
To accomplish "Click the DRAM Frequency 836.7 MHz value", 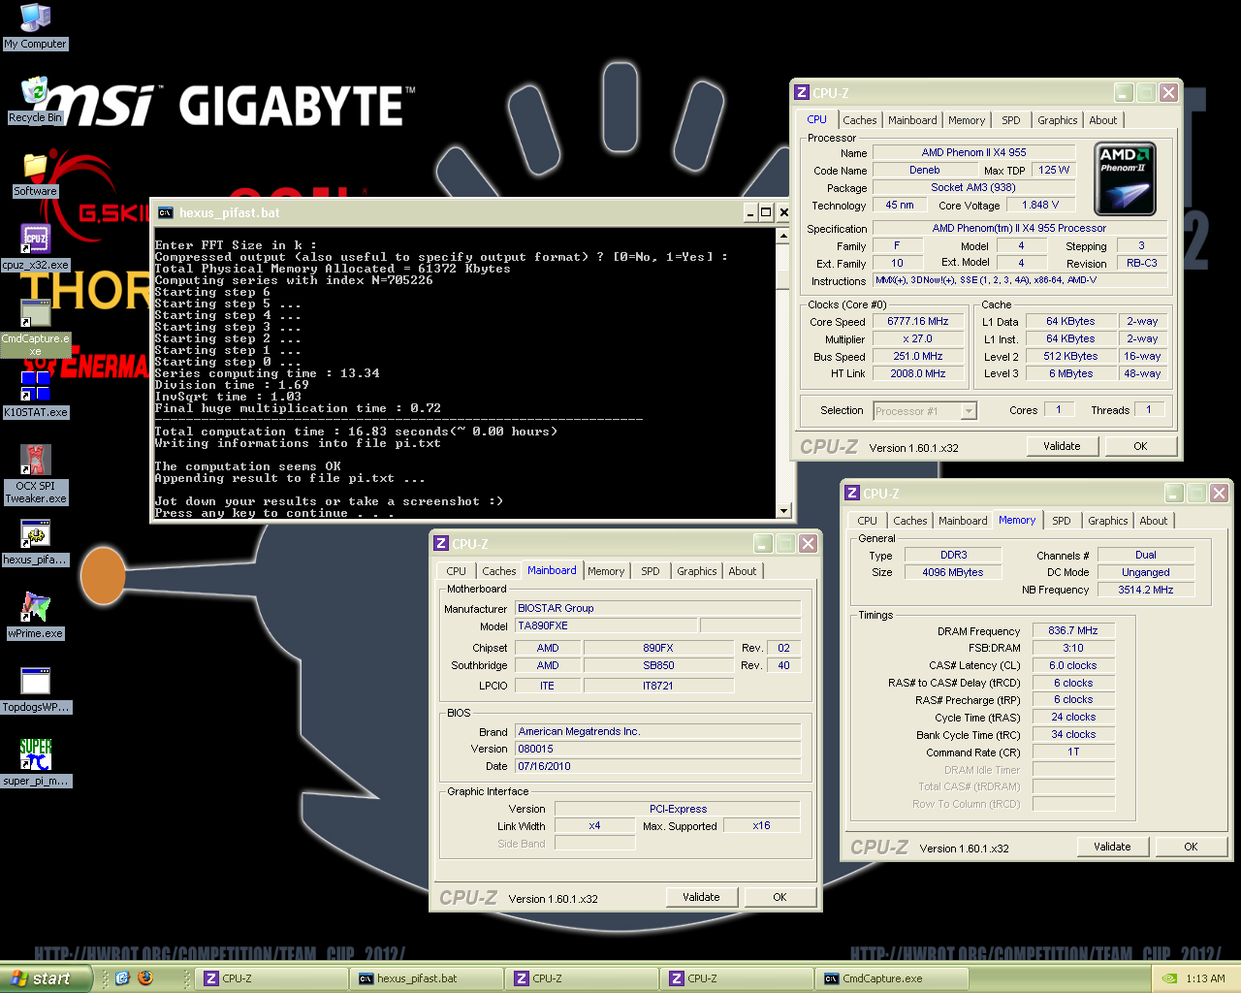I will 1072,630.
